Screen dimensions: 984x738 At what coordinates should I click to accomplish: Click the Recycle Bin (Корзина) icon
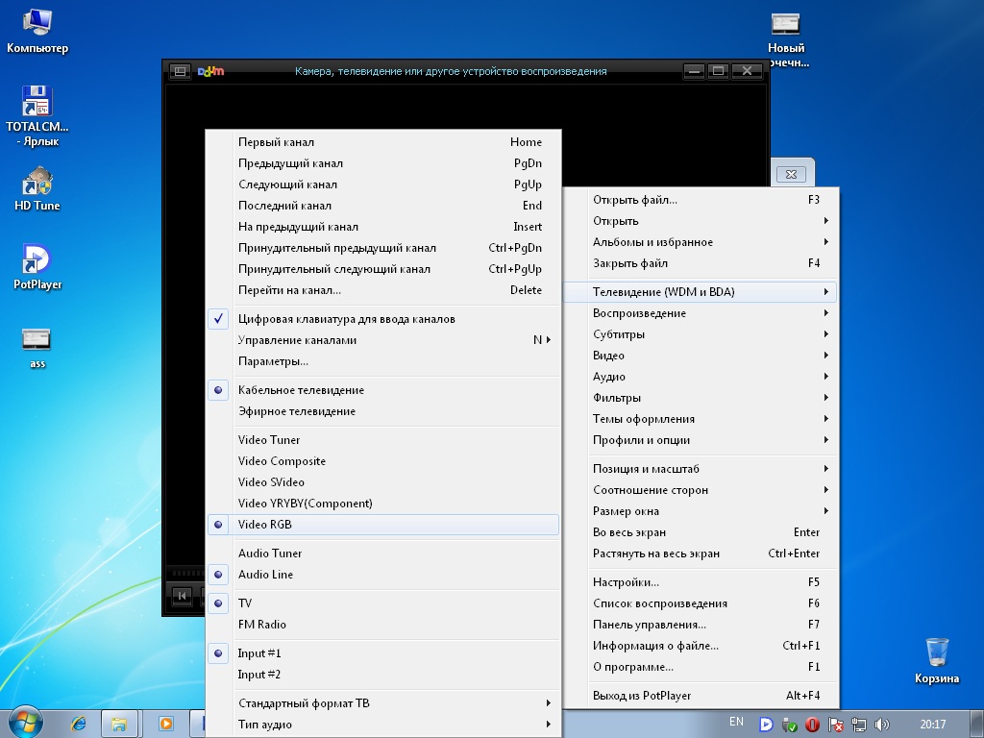click(936, 653)
